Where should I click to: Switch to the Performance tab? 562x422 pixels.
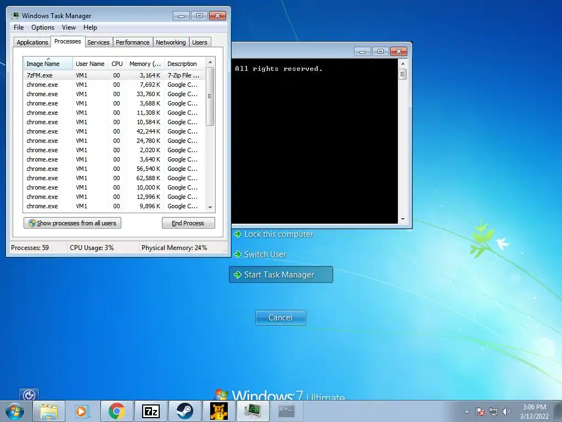click(133, 42)
